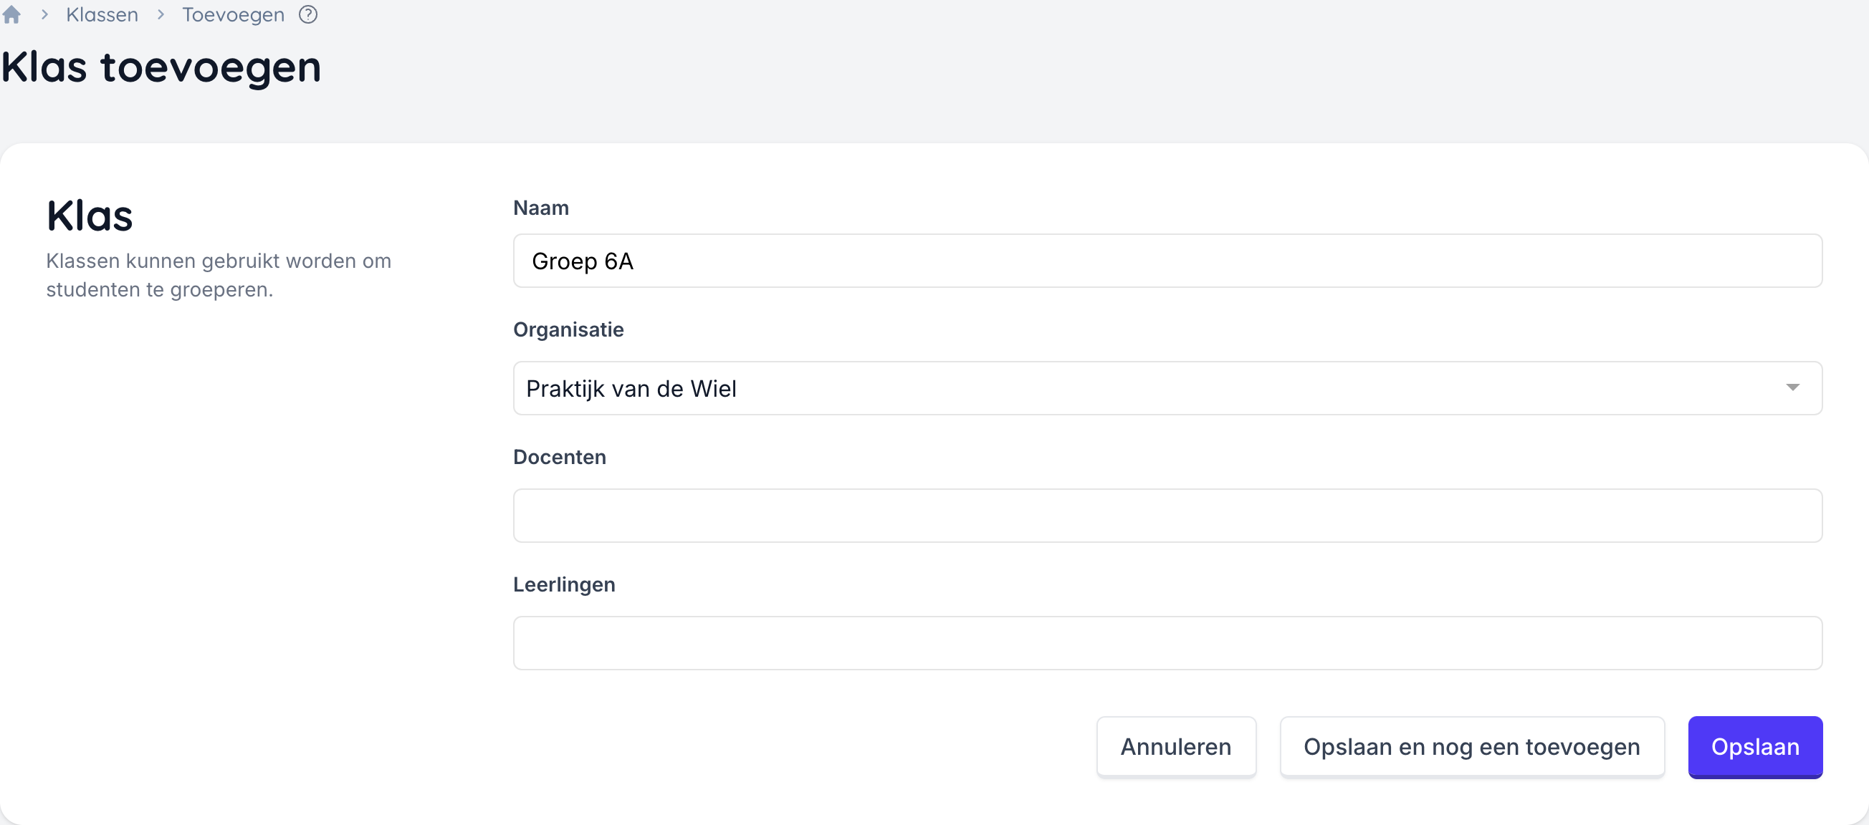Open the Organisatie dropdown showing Praktijk van de Wiel
The width and height of the screenshot is (1869, 825).
(x=1161, y=388)
